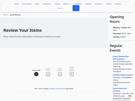
Task: Expand the Guide dropdown
Action: (x=118, y=4)
